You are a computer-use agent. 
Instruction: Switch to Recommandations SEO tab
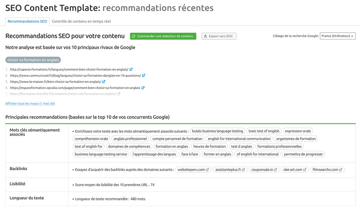27,21
